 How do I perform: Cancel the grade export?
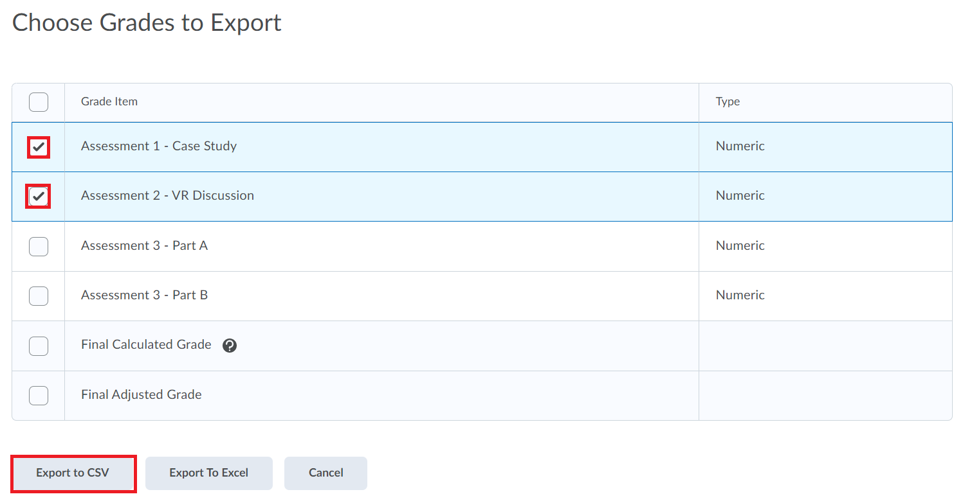tap(326, 473)
